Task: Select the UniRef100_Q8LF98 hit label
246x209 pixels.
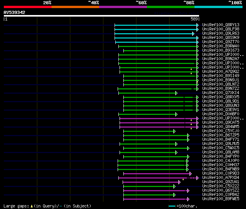Action: [221, 29]
